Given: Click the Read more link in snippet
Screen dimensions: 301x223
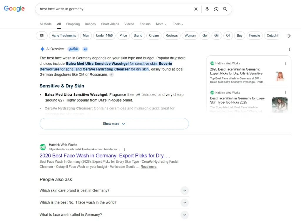Looking at the screenshot, I should point(148,167).
